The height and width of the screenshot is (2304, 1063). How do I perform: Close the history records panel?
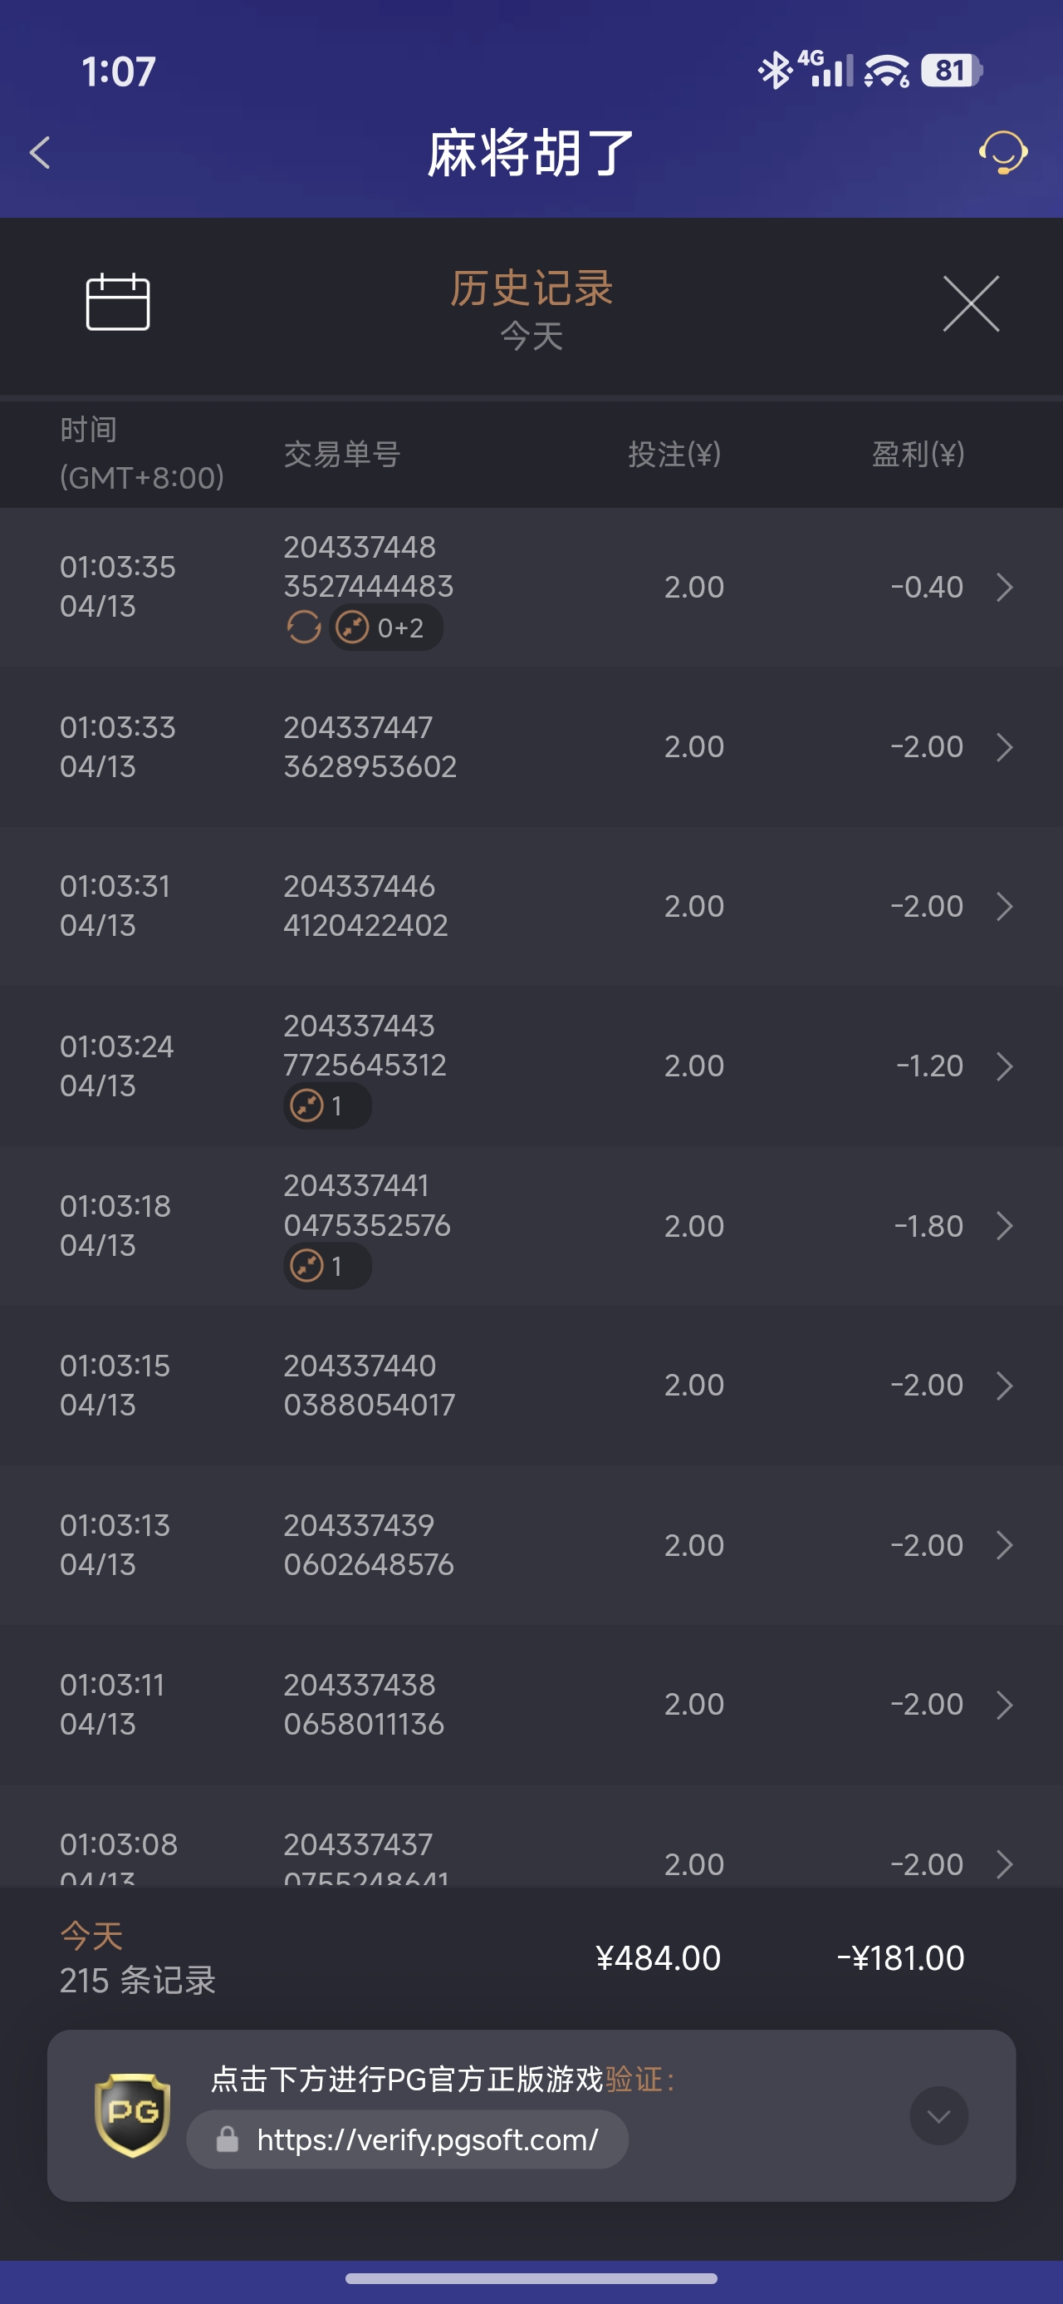click(970, 303)
